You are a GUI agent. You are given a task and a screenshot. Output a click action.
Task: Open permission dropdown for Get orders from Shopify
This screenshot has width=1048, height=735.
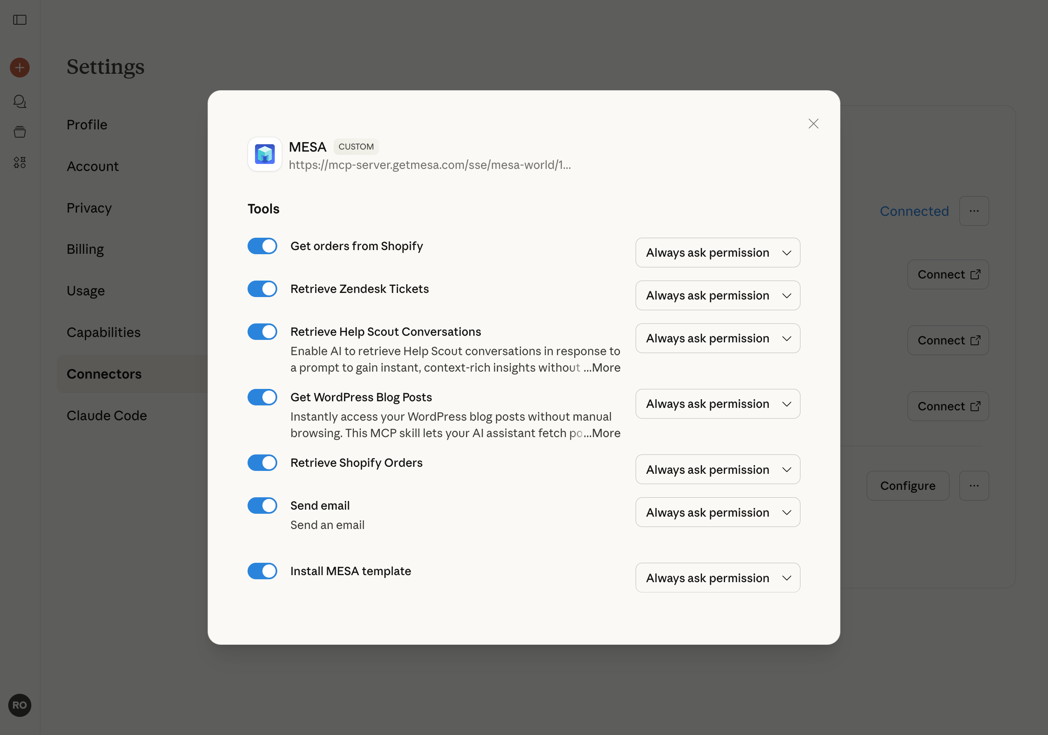pyautogui.click(x=718, y=253)
